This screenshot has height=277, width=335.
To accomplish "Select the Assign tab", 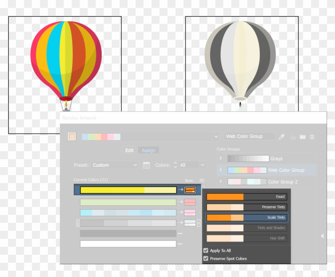I will click(x=148, y=150).
